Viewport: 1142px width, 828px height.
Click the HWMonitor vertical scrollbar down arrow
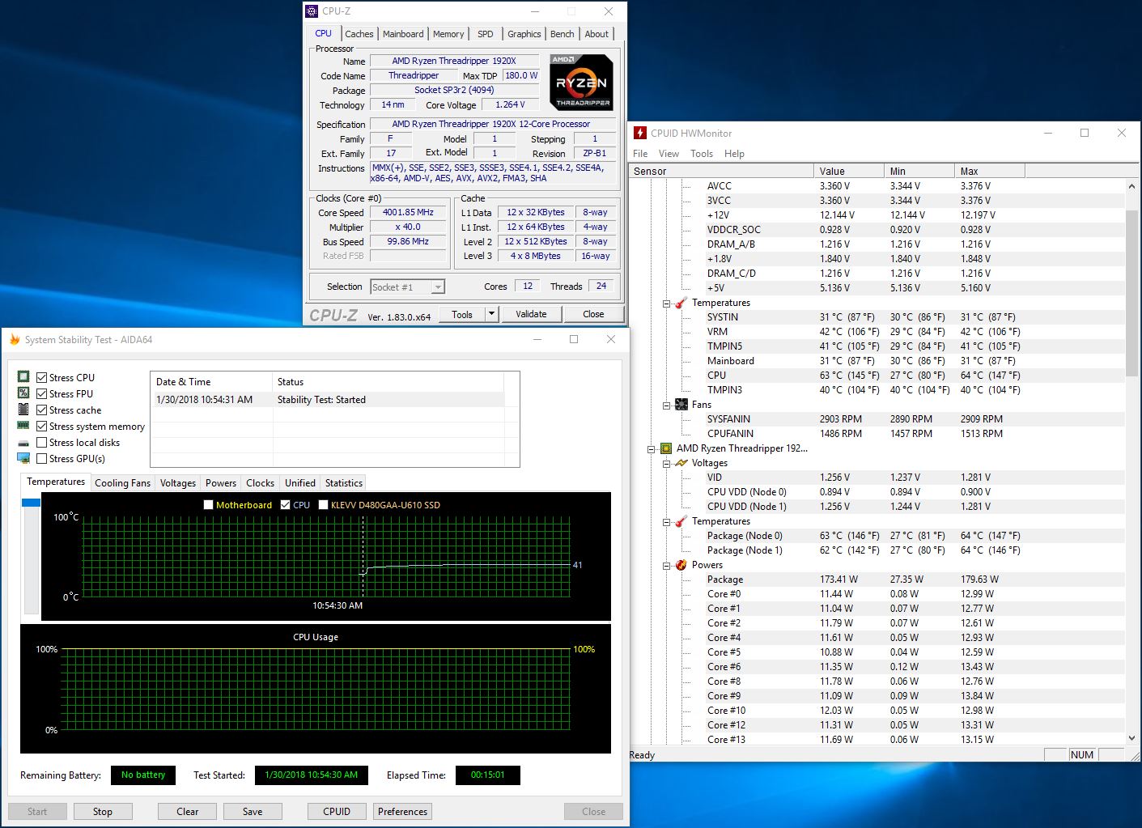1131,738
